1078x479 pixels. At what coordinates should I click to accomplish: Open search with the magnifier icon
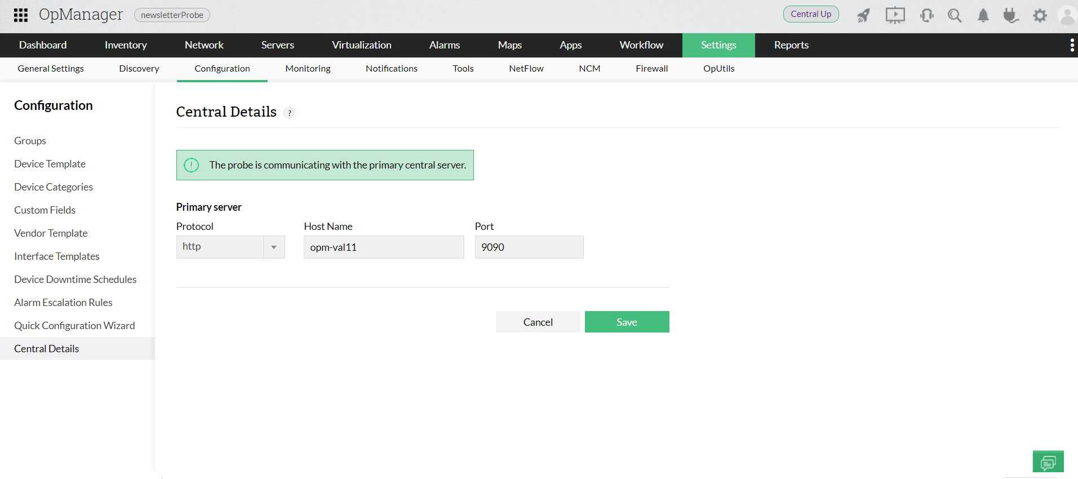point(954,15)
